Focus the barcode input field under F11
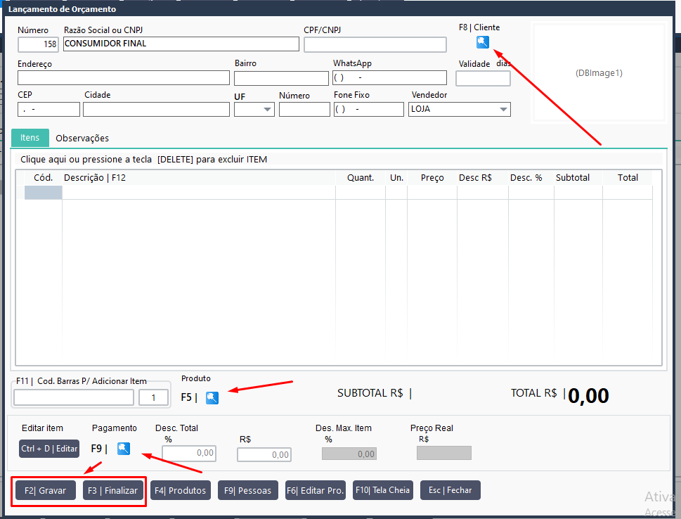The height and width of the screenshot is (519, 681). click(74, 397)
